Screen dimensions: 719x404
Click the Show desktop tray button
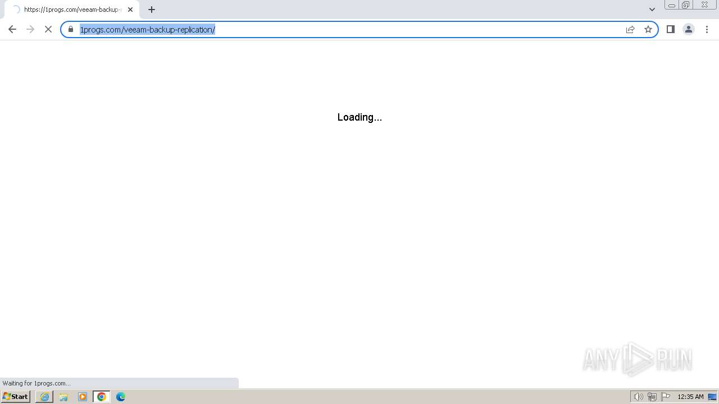tap(712, 397)
